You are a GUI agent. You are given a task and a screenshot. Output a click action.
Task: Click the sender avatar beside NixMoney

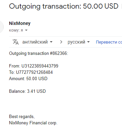point(2,27)
